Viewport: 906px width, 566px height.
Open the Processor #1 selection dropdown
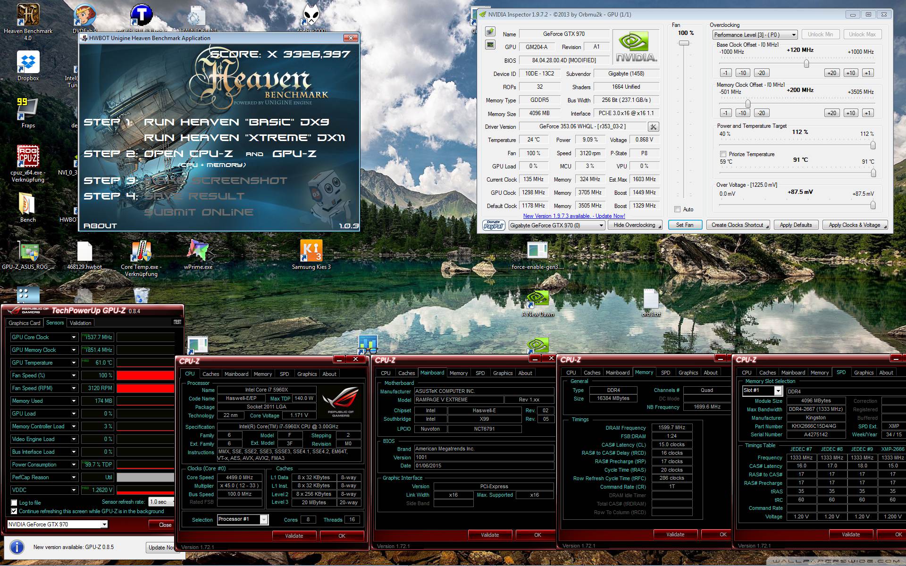243,519
